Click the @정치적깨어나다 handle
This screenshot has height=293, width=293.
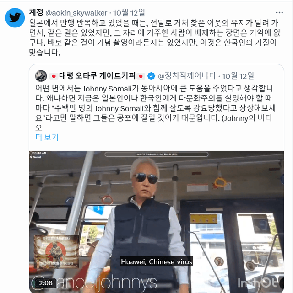[187, 76]
